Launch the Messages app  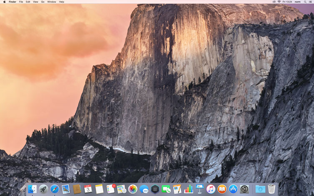144,189
